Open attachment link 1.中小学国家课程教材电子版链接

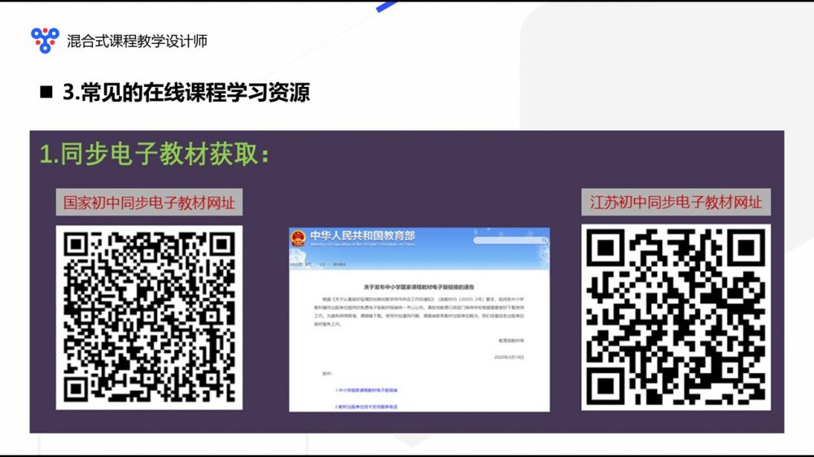point(364,390)
